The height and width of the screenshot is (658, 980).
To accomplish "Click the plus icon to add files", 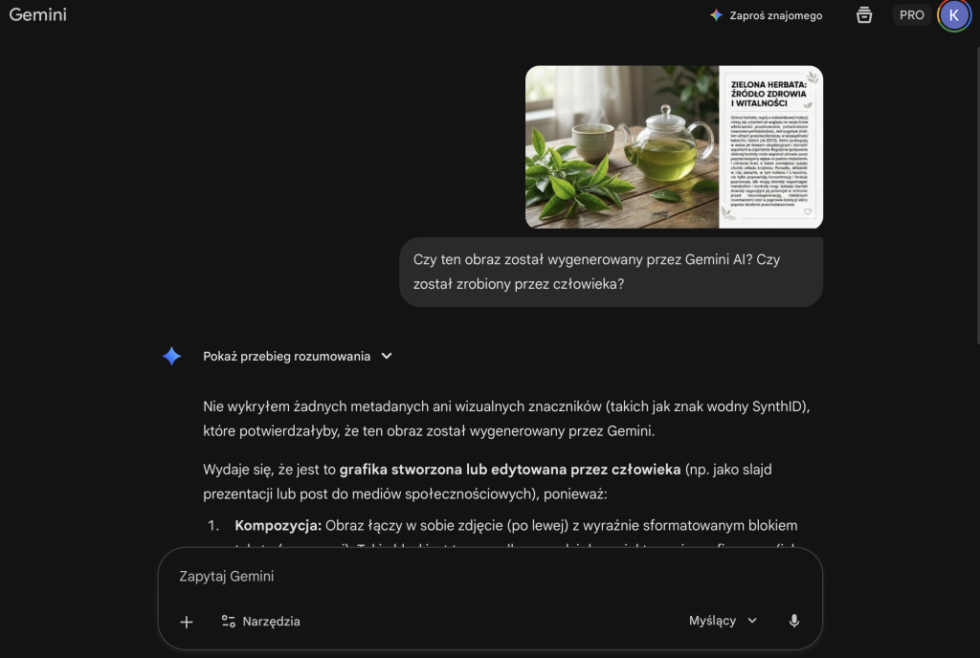I will tap(187, 622).
